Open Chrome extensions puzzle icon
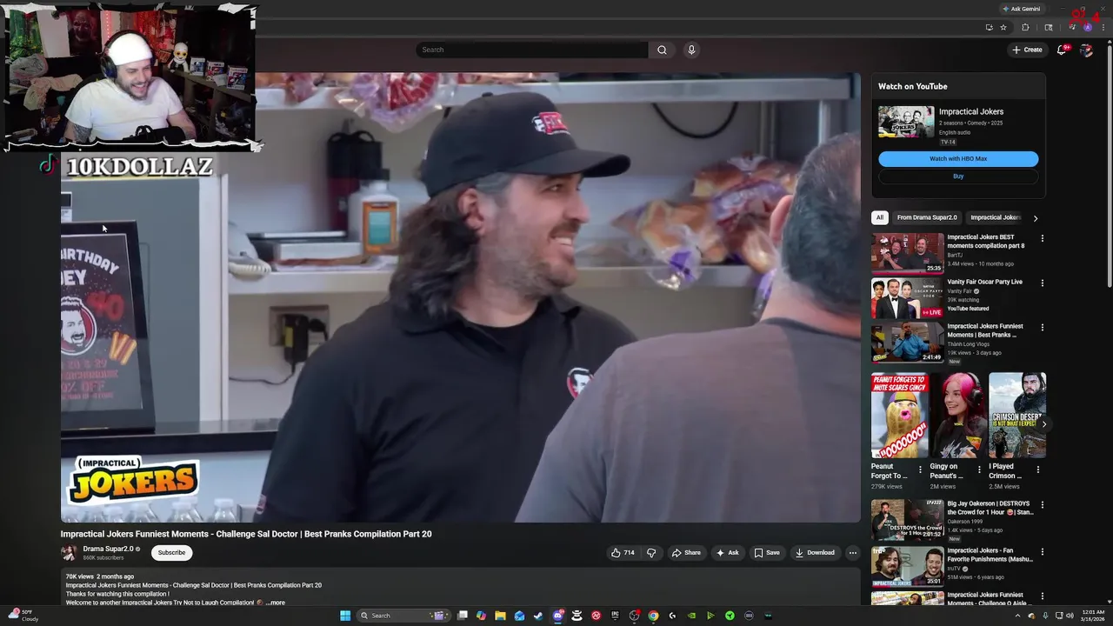 point(1025,27)
